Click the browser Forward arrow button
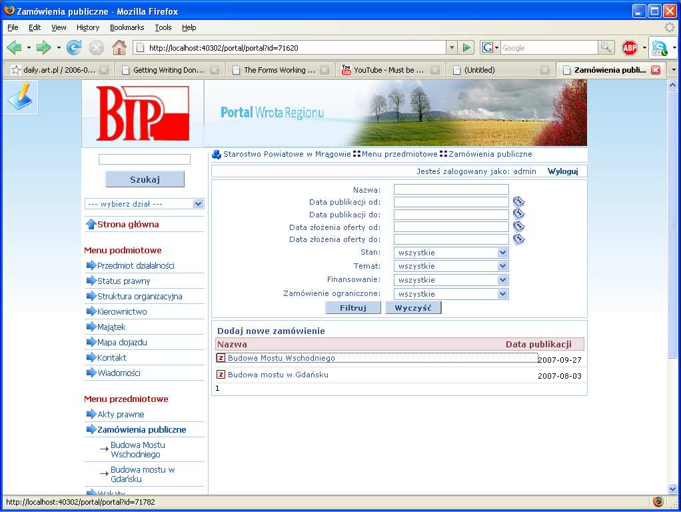681x512 pixels. 43,47
